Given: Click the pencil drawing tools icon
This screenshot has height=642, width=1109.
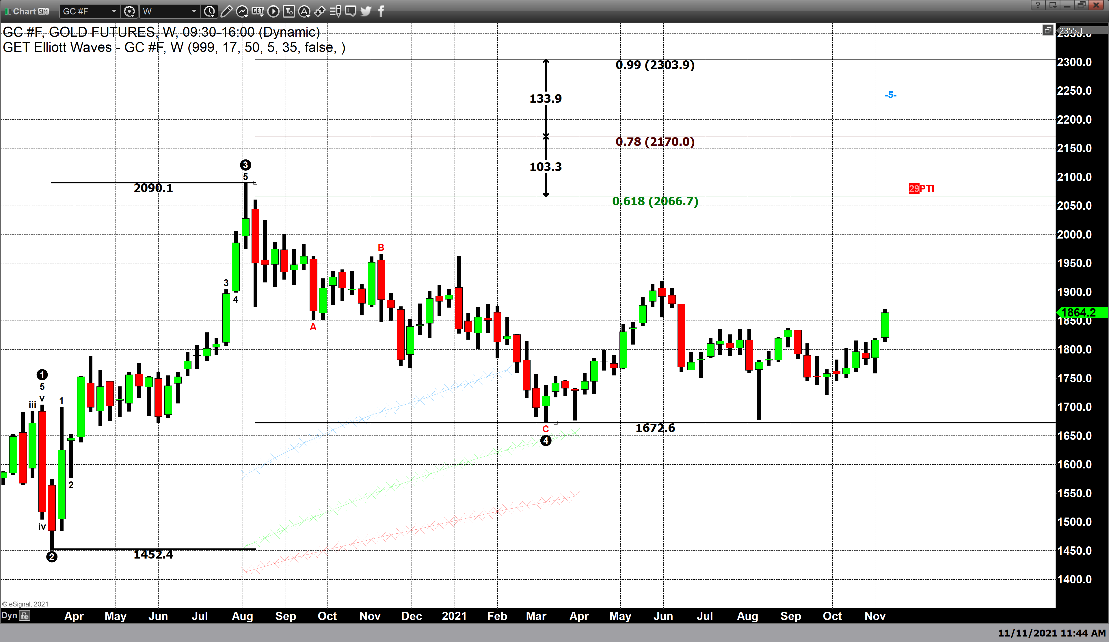Looking at the screenshot, I should click(226, 12).
